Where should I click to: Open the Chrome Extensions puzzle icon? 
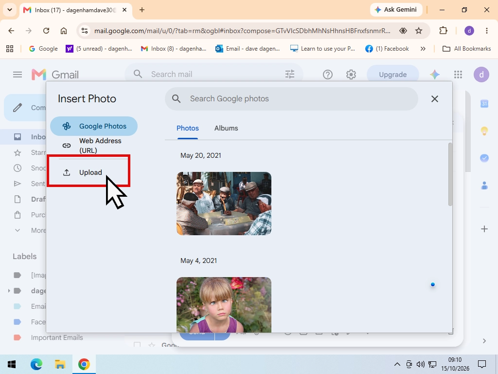443,31
